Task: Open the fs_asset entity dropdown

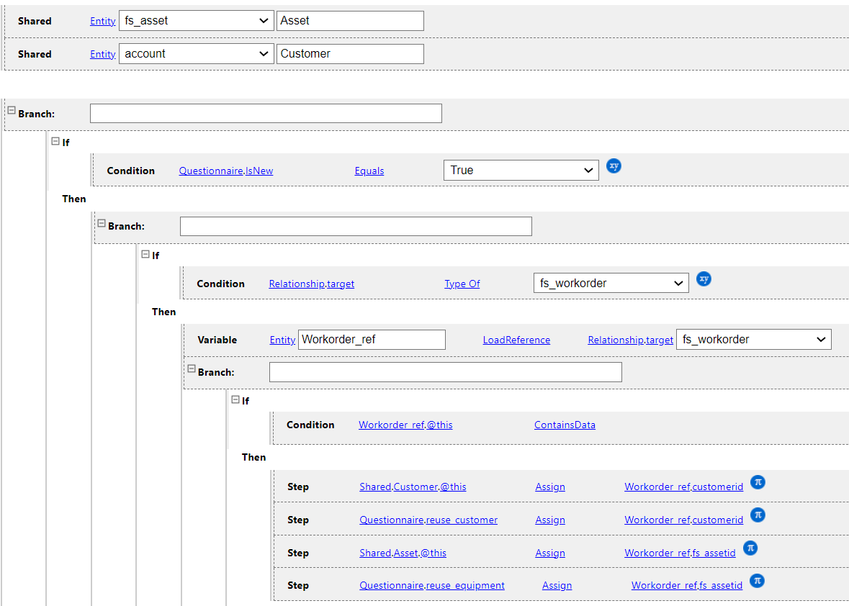Action: tap(196, 21)
